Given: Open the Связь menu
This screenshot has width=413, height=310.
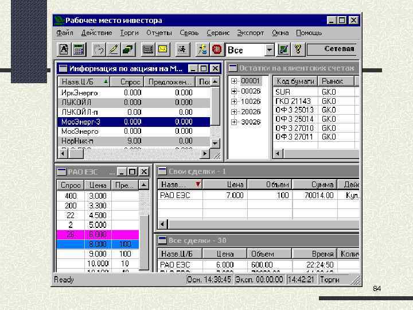Looking at the screenshot, I should pos(189,33).
